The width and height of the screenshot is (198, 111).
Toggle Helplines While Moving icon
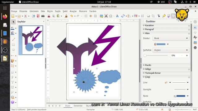tap(96, 16)
